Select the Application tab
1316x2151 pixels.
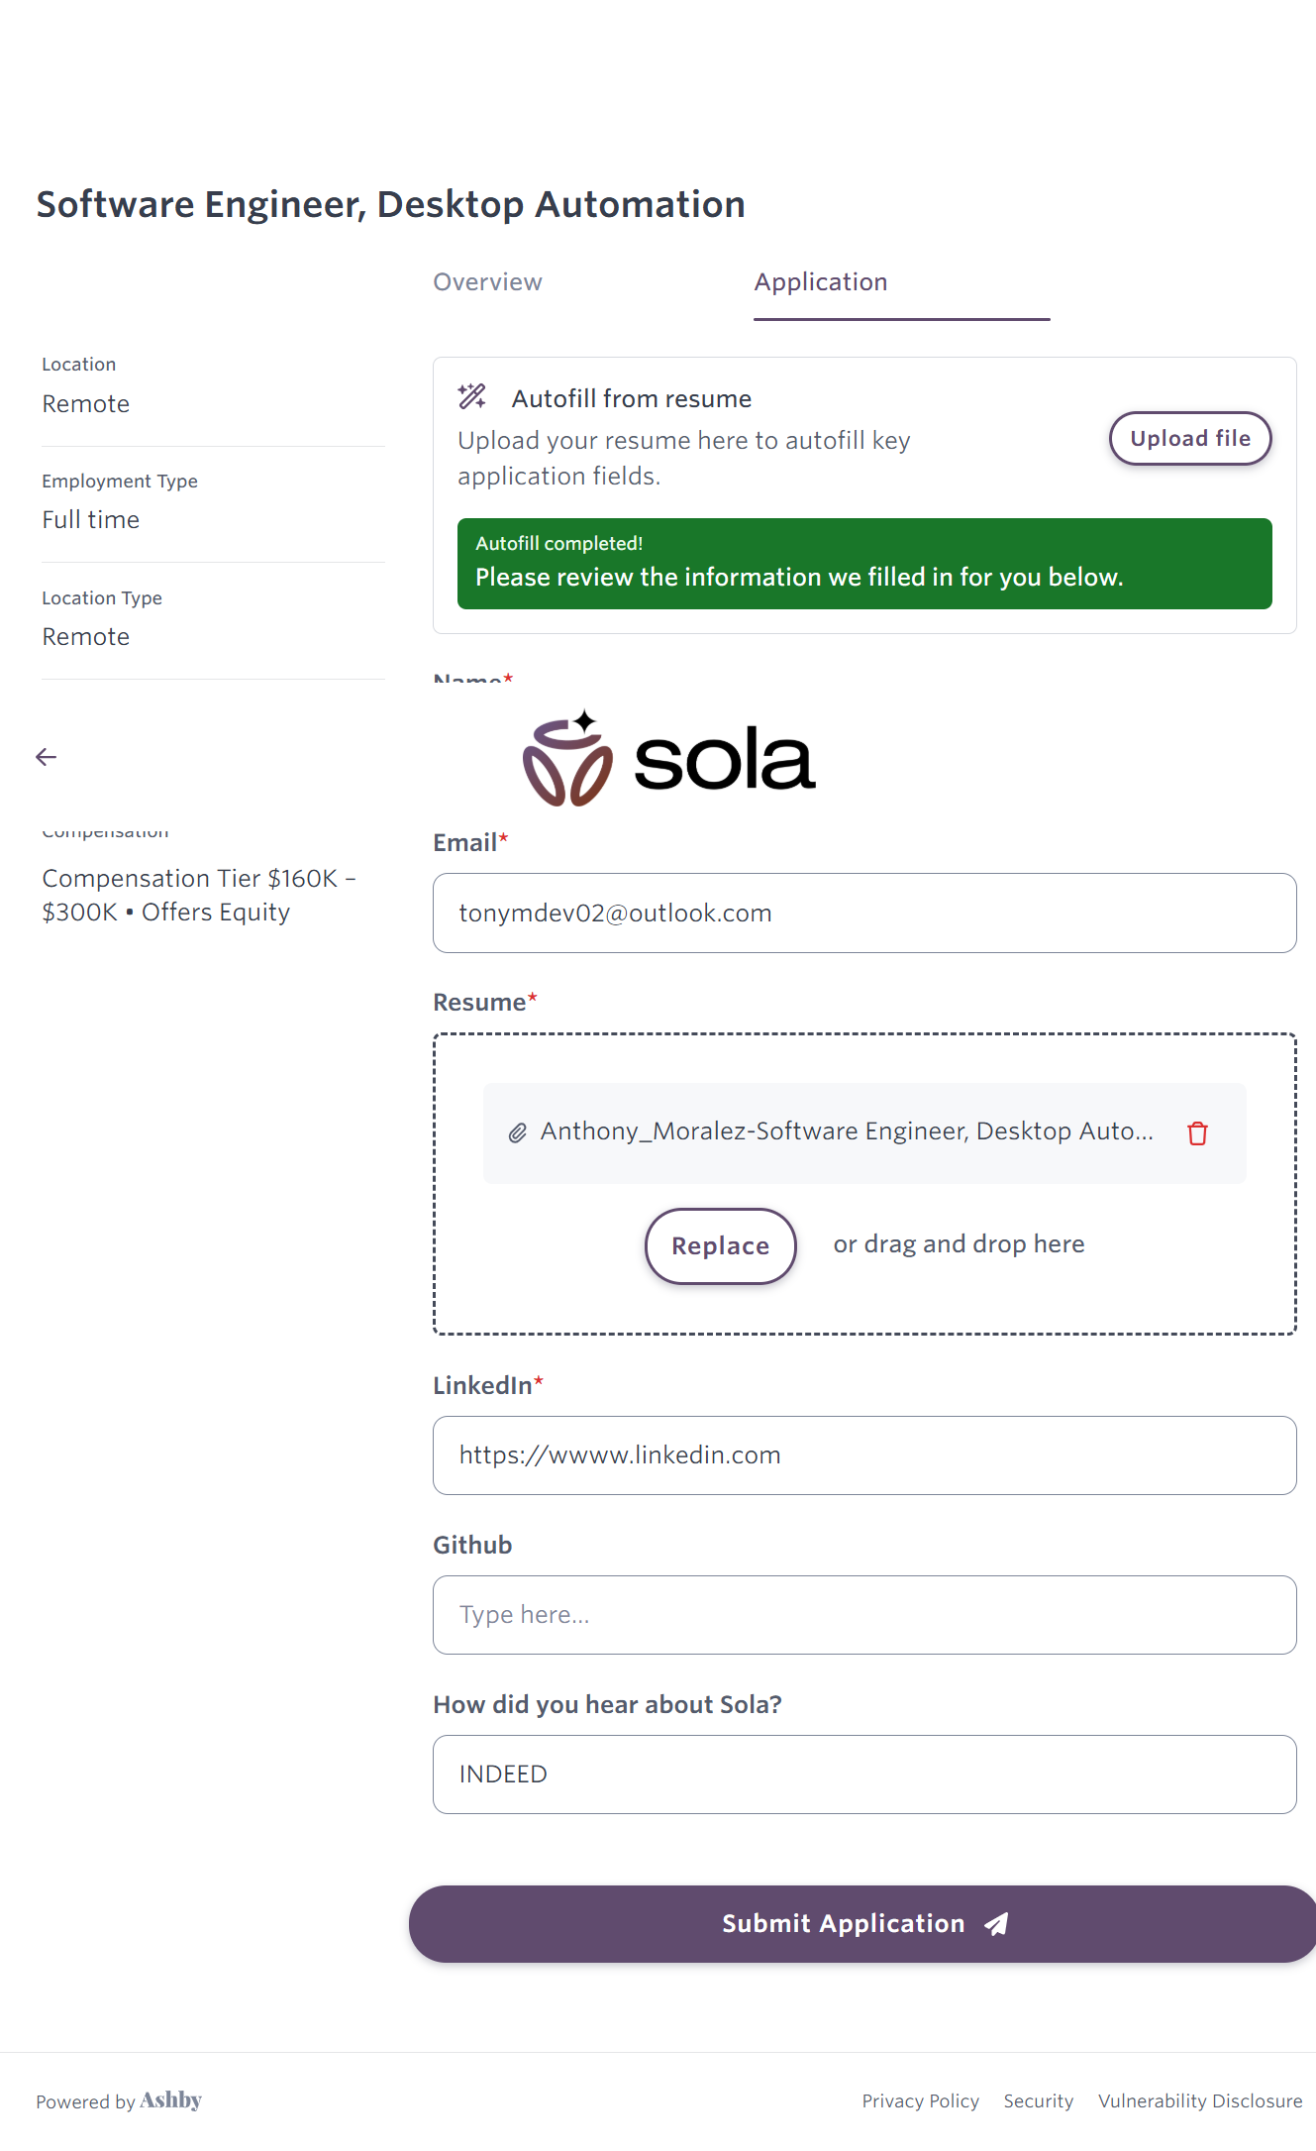click(821, 282)
